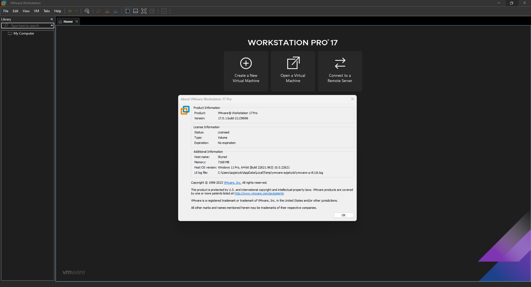Toggle the Show Library sidebar icon

click(127, 11)
